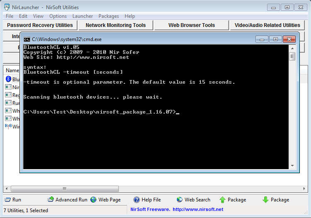The height and width of the screenshot is (218, 311).
Task: Switch to Network Monitoring Tools group
Action: coord(116,25)
